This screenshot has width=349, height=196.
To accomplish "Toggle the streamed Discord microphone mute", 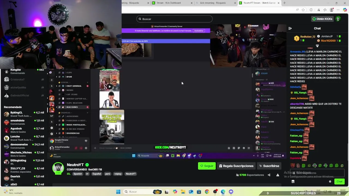I will pyautogui.click(x=76, y=148).
